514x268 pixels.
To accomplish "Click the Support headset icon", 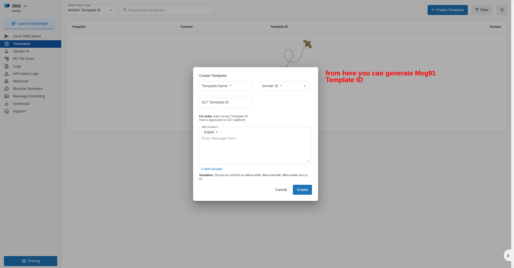I will pyautogui.click(x=7, y=111).
